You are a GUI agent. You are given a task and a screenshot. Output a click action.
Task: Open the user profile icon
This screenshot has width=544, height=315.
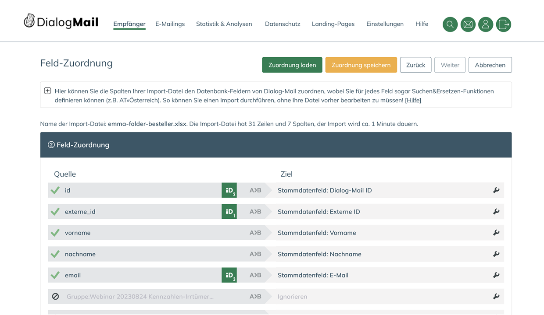[486, 24]
